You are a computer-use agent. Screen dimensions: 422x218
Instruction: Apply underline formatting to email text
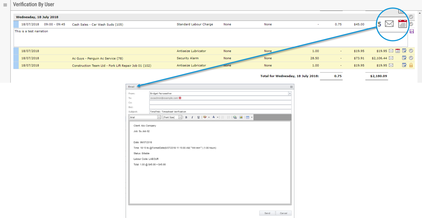point(199,117)
